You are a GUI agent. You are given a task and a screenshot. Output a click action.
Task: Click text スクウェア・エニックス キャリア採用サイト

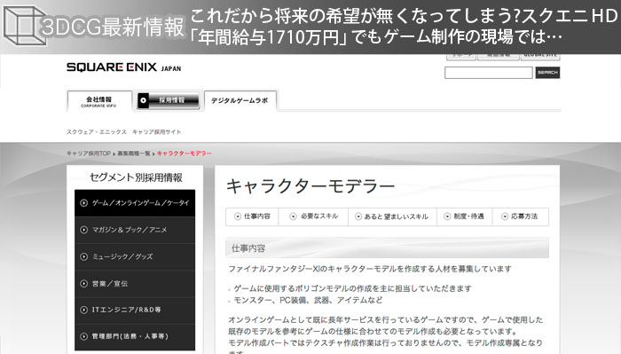123,132
